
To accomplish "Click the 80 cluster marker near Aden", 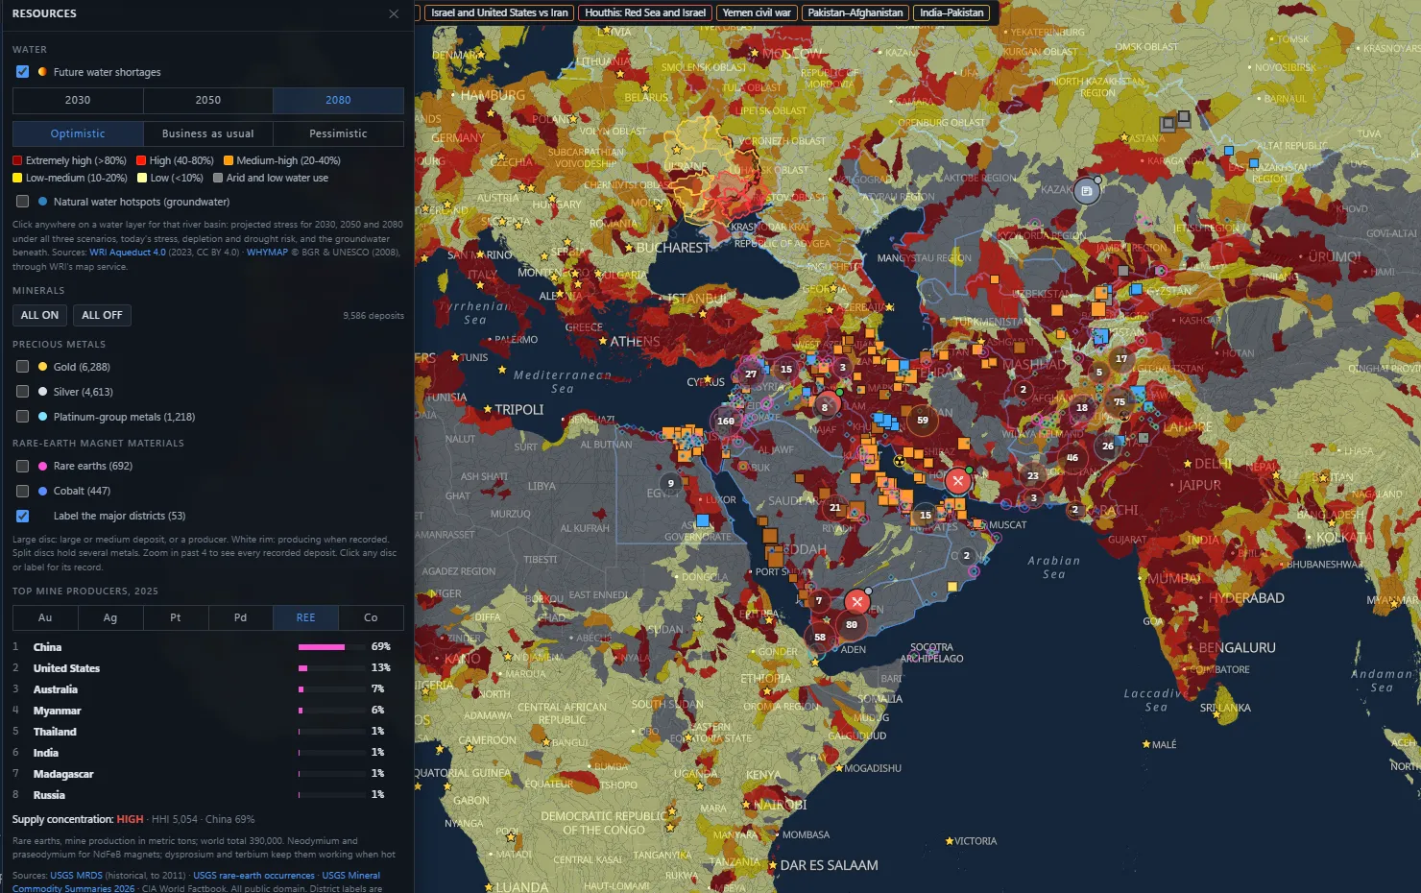I will tap(852, 624).
